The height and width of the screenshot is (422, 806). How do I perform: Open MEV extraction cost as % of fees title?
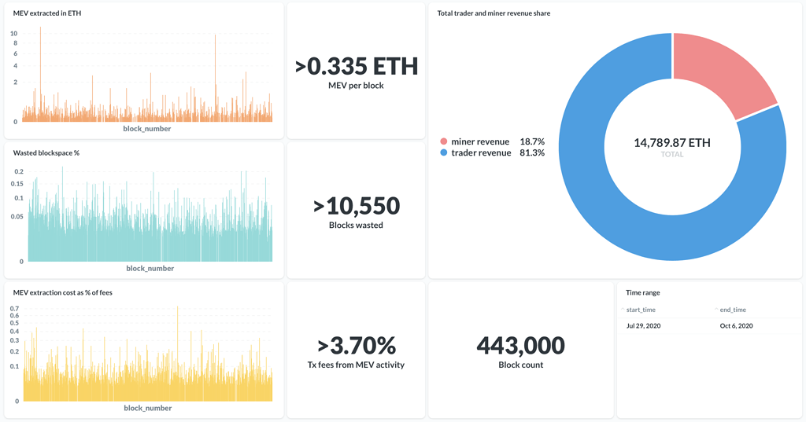click(63, 292)
